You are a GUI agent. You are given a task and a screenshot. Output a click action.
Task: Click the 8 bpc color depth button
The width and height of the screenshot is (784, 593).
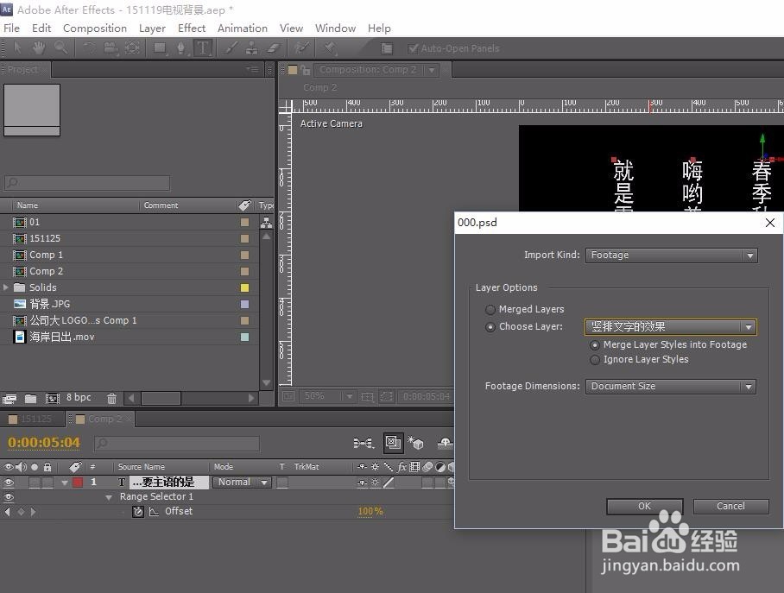point(79,398)
